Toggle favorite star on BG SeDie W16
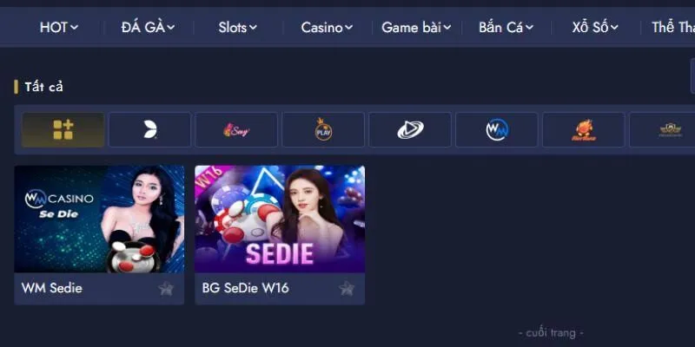 click(x=347, y=289)
